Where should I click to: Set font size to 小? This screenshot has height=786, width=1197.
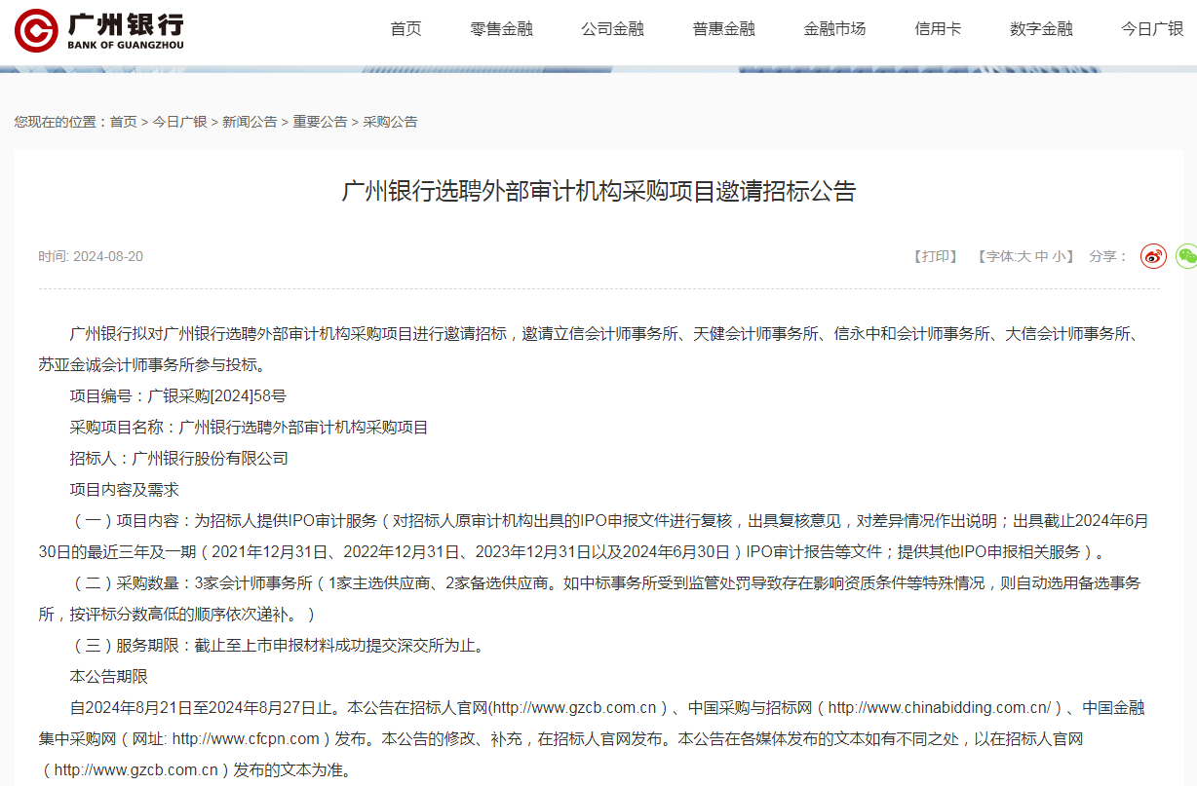(1059, 256)
